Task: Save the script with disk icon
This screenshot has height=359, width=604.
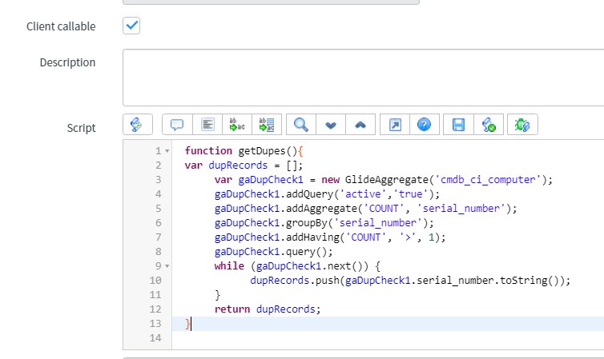Action: pyautogui.click(x=458, y=125)
